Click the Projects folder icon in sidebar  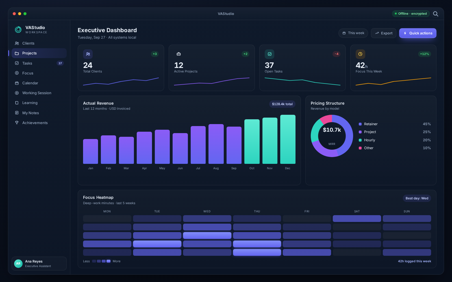17,53
